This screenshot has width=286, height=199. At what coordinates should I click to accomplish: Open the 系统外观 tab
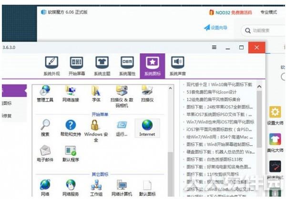51,66
